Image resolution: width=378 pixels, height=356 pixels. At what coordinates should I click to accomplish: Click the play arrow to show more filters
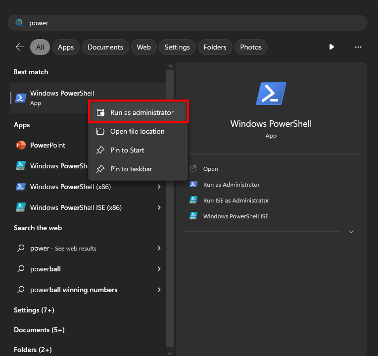331,47
